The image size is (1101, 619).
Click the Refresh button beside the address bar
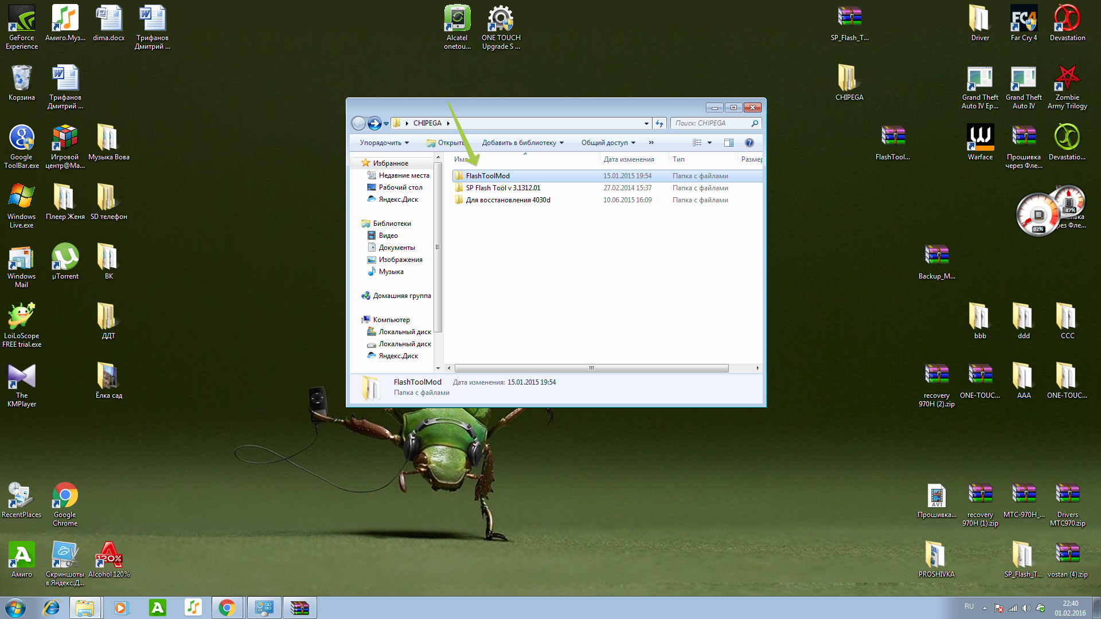click(659, 123)
